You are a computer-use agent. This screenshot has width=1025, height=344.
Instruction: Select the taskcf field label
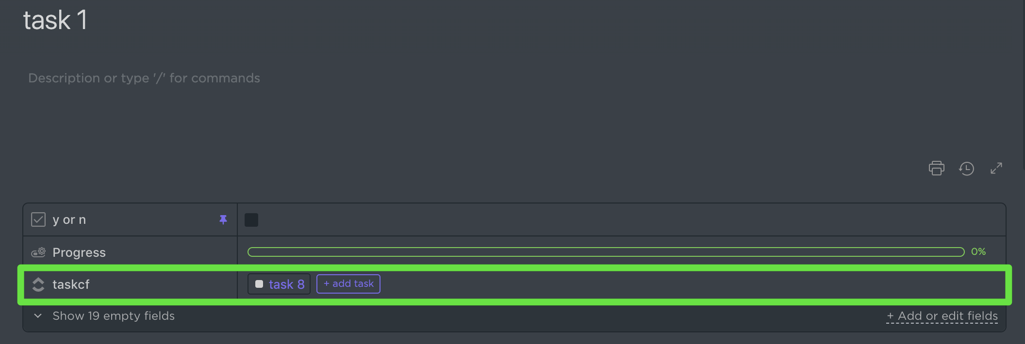coord(71,284)
